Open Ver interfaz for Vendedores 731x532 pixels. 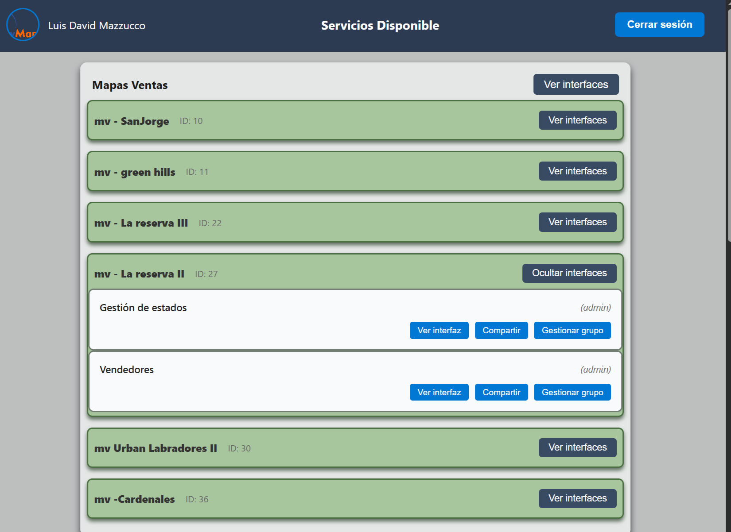[439, 393]
